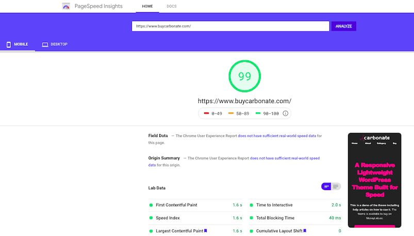Expand the Time to Interactive metric
Screen dimensions: 414x236
[274, 205]
